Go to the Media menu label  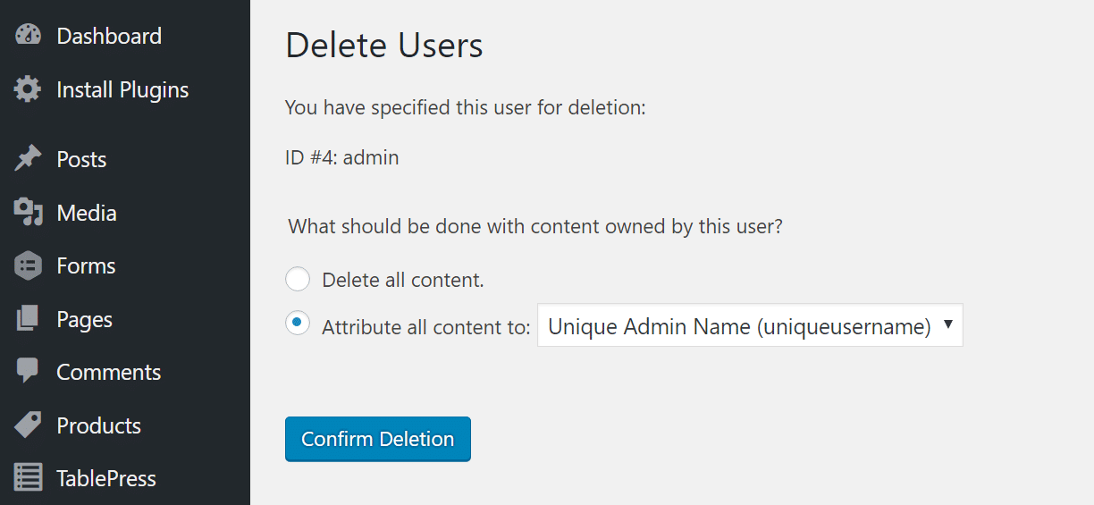tap(87, 213)
